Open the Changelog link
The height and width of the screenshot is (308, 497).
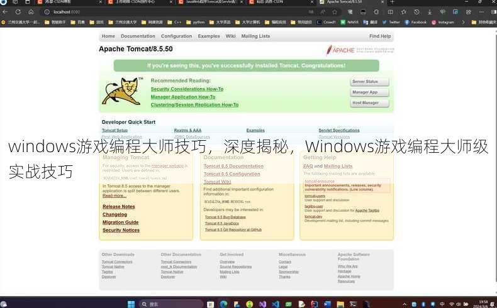tap(114, 214)
